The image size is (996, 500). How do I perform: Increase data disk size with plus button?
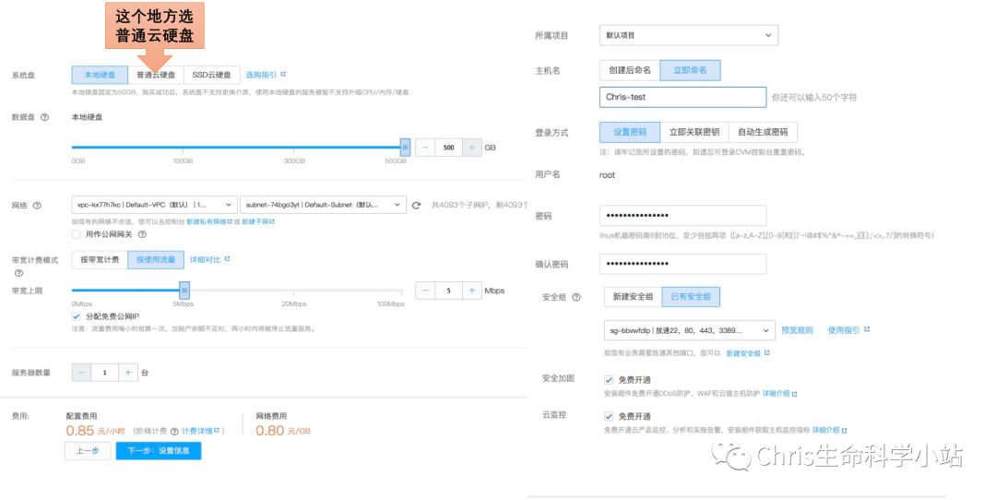(x=471, y=148)
